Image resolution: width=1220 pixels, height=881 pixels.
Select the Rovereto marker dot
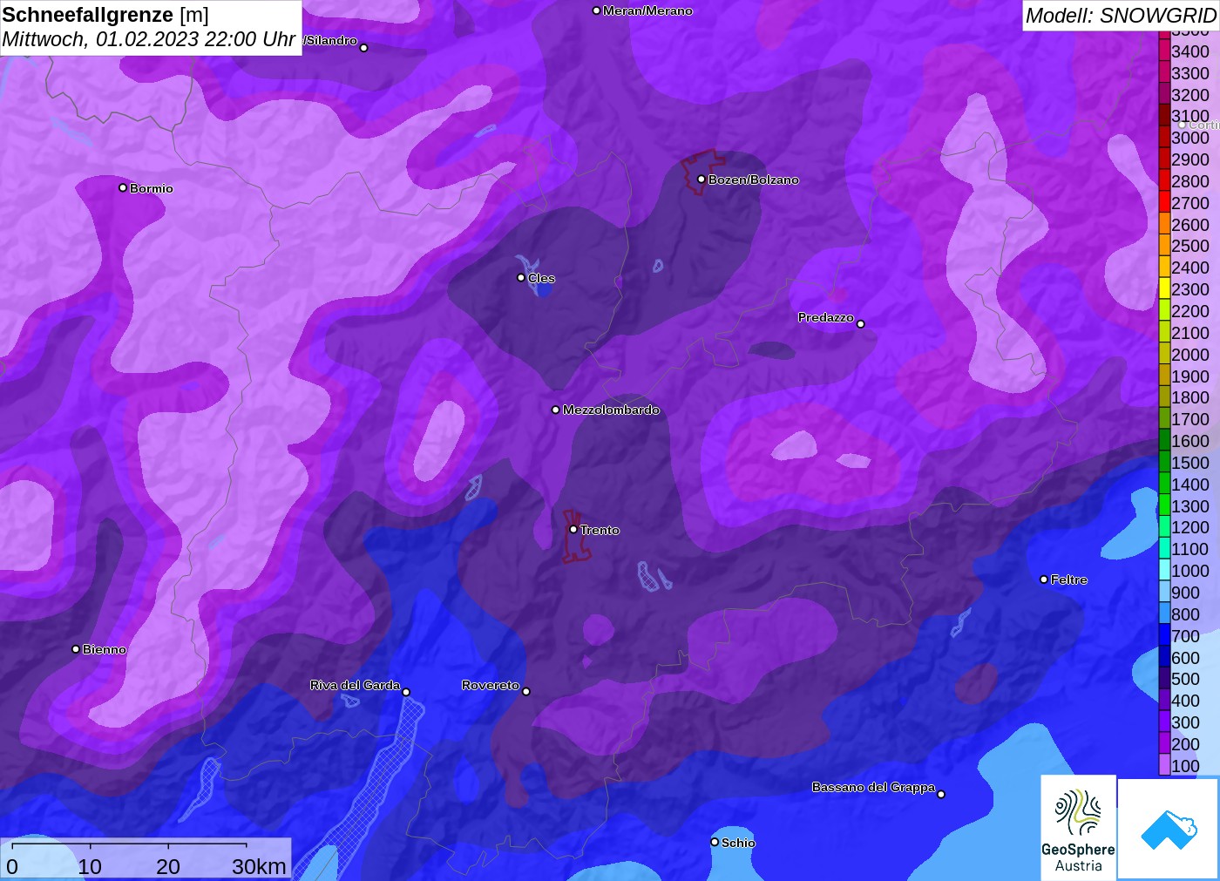pyautogui.click(x=526, y=692)
